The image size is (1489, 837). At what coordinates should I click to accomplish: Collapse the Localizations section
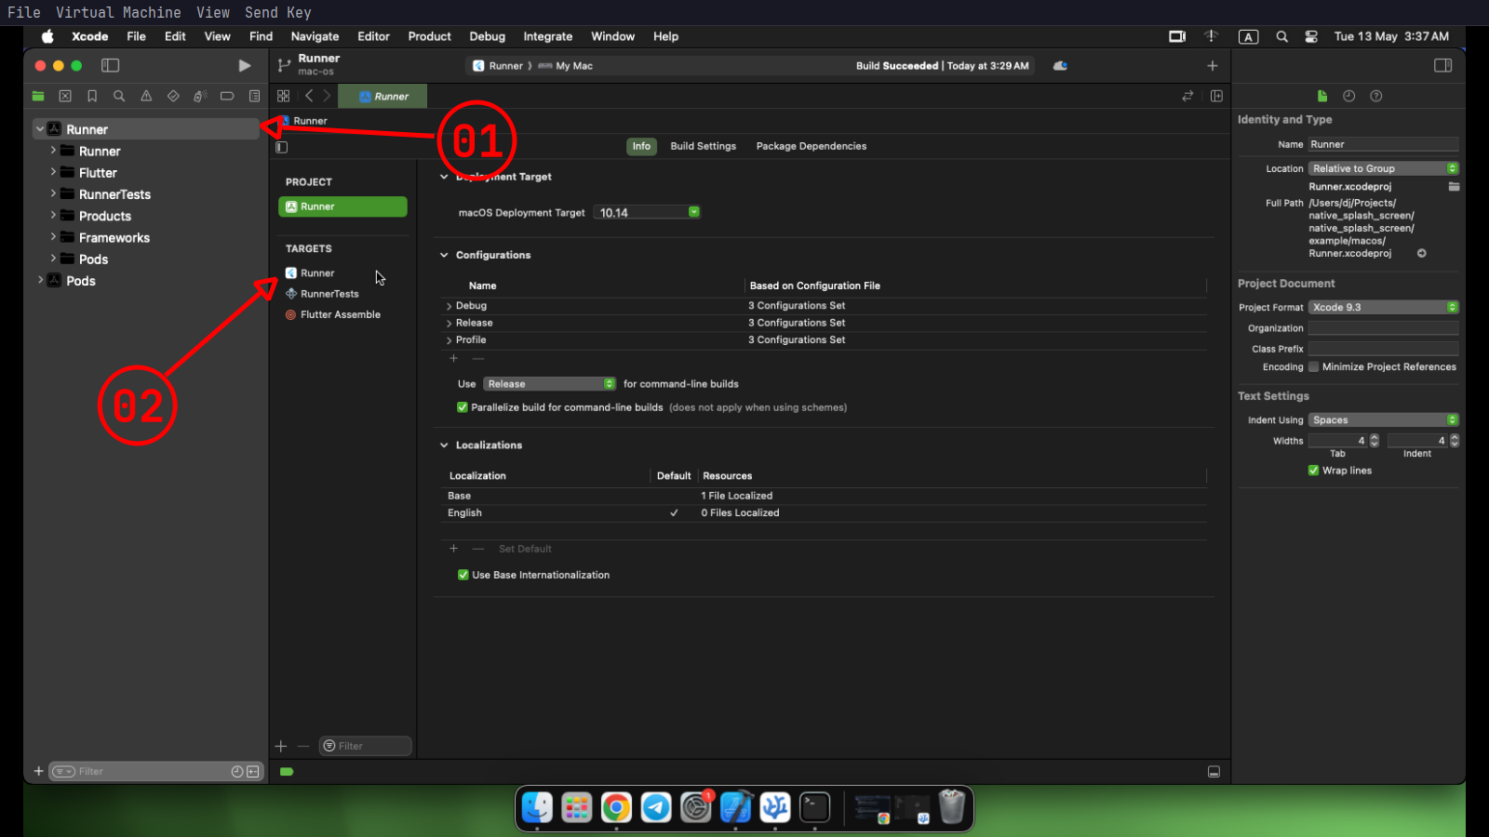444,445
